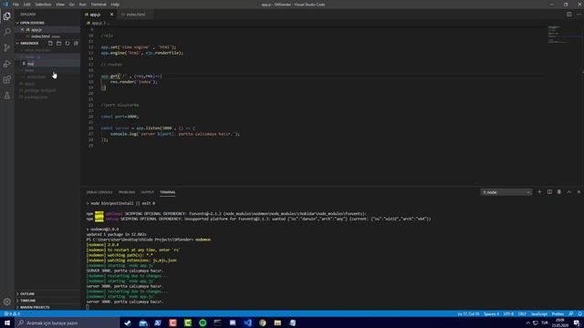Open Spotify from the Windows taskbar
Image resolution: width=584 pixels, height=328 pixels.
pyautogui.click(x=203, y=323)
